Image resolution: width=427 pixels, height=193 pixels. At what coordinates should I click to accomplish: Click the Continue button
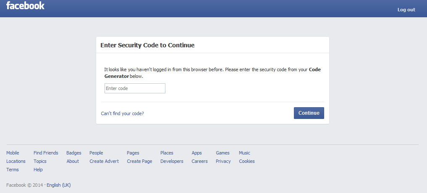[x=309, y=113]
